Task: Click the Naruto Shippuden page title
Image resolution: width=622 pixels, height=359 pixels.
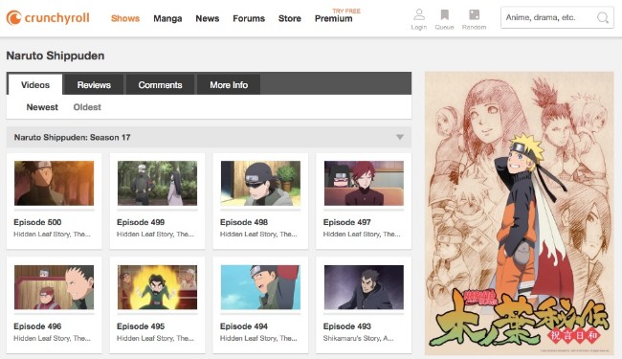Action: 56,56
